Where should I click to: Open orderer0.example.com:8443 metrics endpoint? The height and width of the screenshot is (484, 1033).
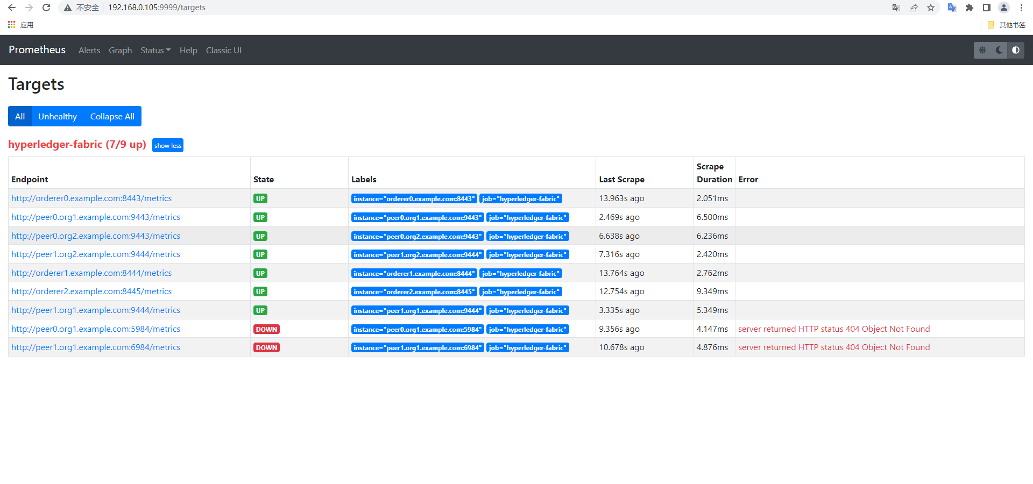tap(91, 198)
